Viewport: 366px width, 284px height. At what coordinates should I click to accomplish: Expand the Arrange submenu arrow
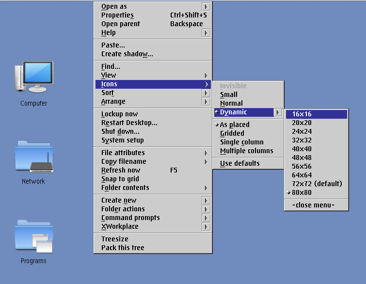click(x=206, y=102)
